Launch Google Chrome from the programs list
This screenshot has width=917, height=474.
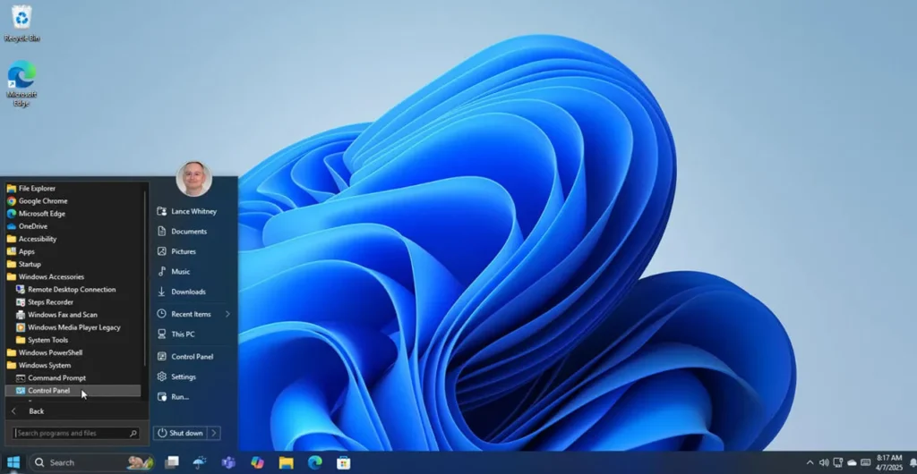pyautogui.click(x=42, y=201)
